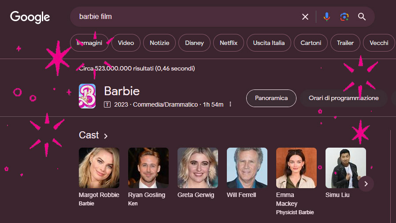
Task: Open Orari di programmazione tab
Action: pyautogui.click(x=344, y=98)
